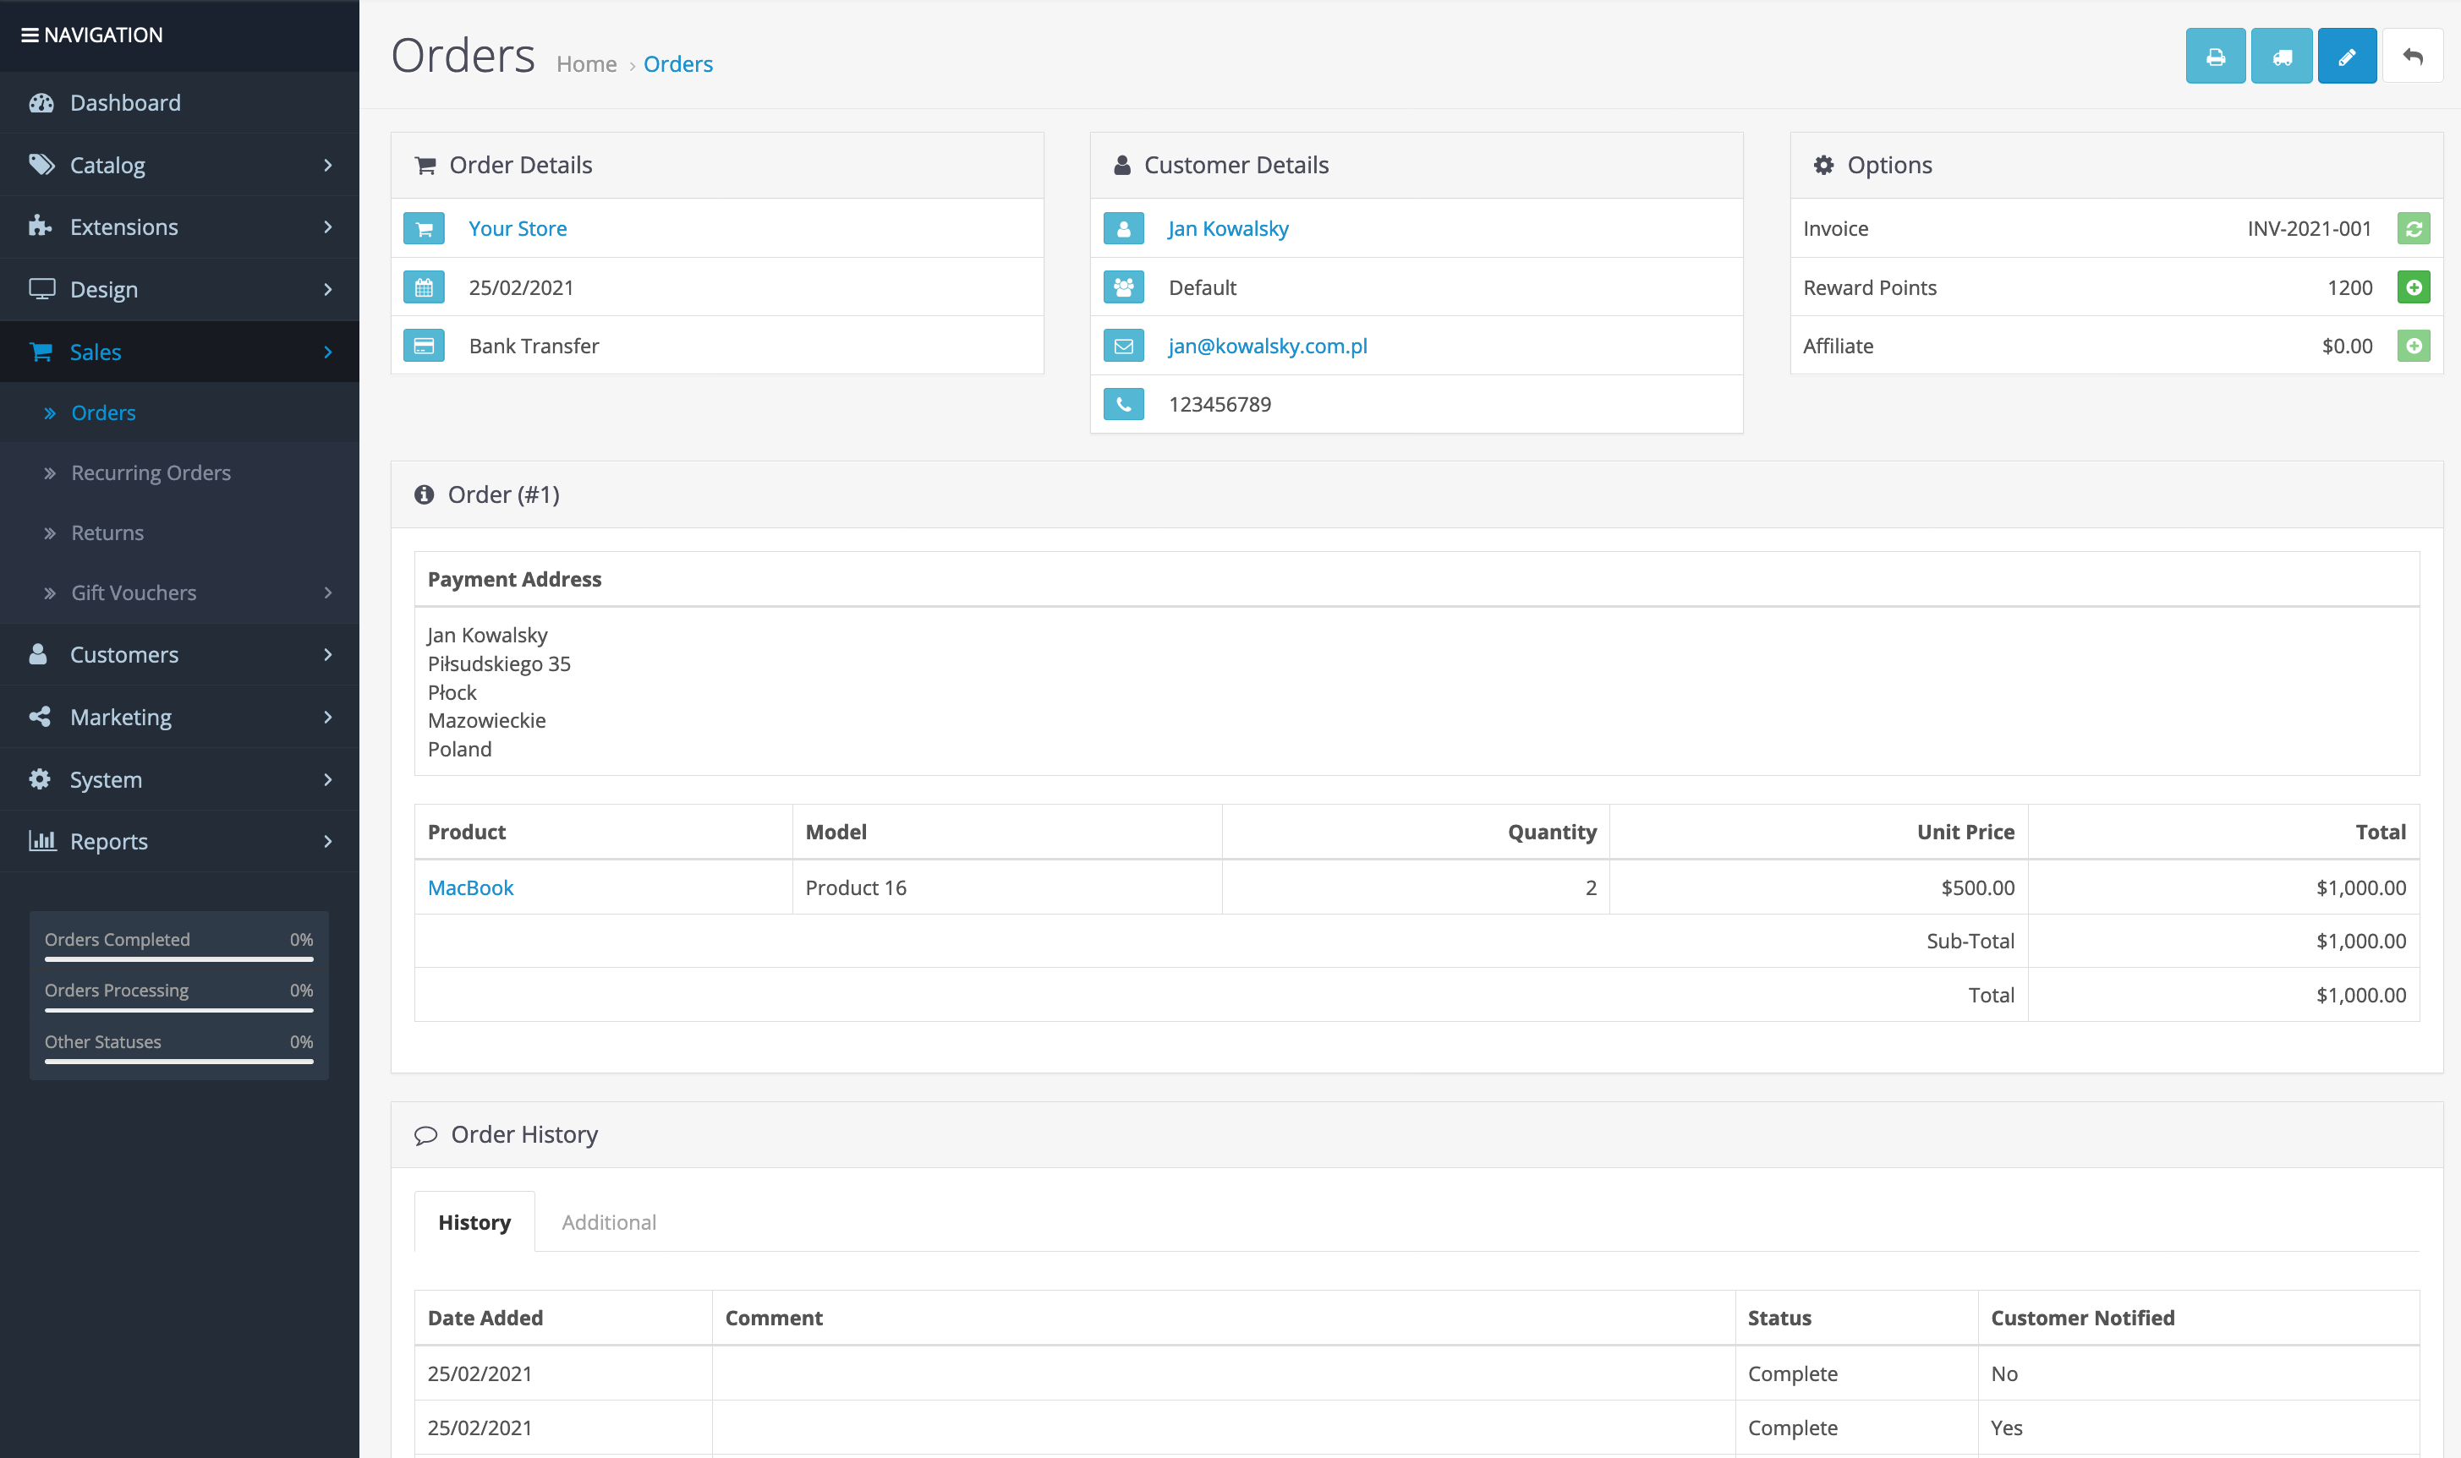The image size is (2461, 1458).
Task: Add Affiliate commission with the plus icon
Action: (2413, 346)
